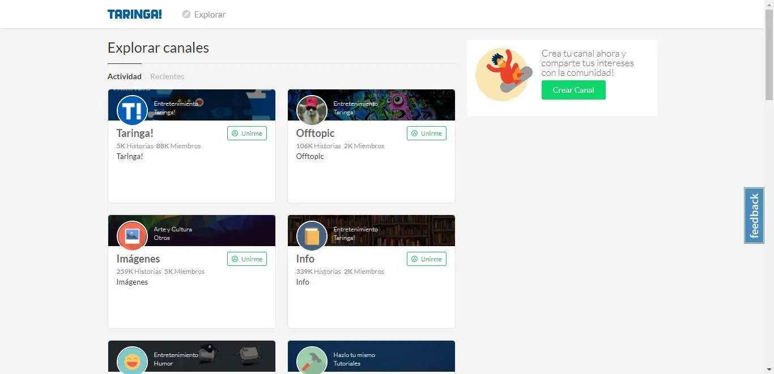774x374 pixels.
Task: Click '339K Historias' under Info channel
Action: point(318,272)
